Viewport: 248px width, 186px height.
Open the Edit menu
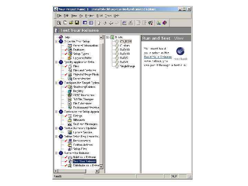(66, 15)
